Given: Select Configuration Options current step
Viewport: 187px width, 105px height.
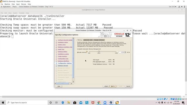Looking at the screenshot, I should tap(65, 63).
